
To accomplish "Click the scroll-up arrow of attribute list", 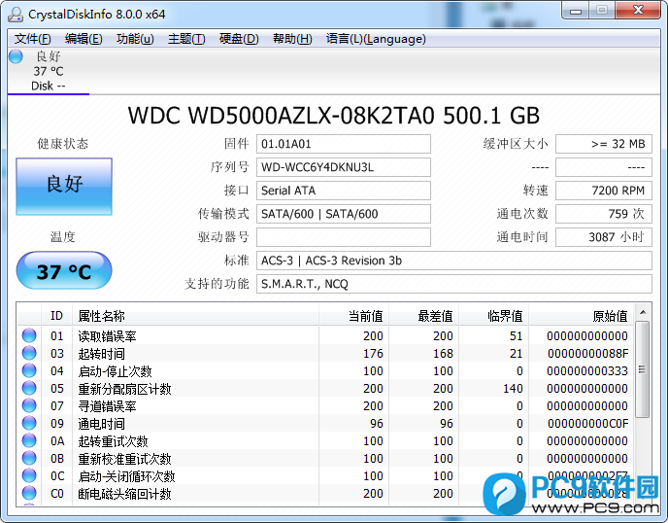I will 643,313.
